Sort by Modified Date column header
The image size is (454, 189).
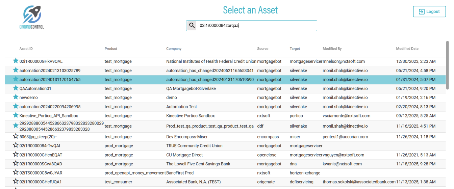[407, 49]
